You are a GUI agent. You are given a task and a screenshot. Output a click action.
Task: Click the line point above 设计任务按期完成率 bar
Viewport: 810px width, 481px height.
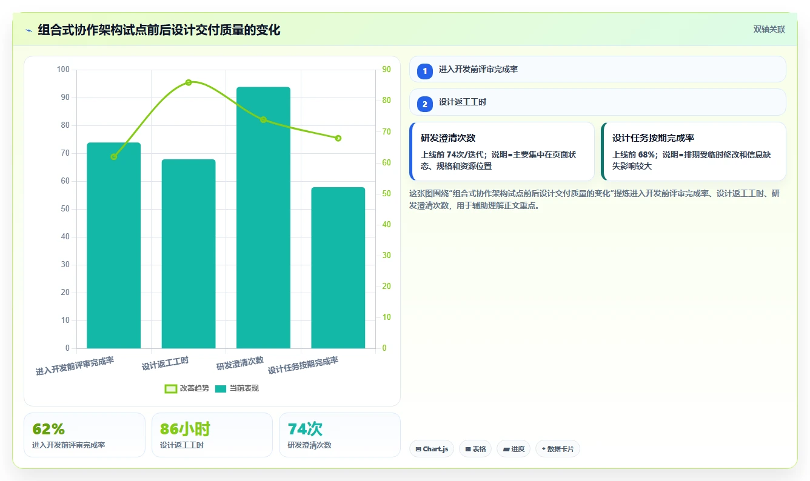(338, 138)
